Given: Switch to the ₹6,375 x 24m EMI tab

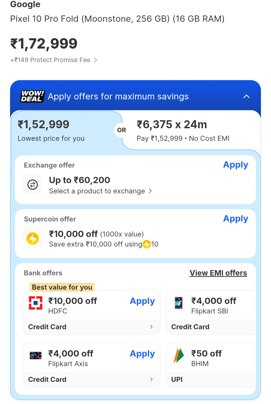Looking at the screenshot, I should [183, 131].
